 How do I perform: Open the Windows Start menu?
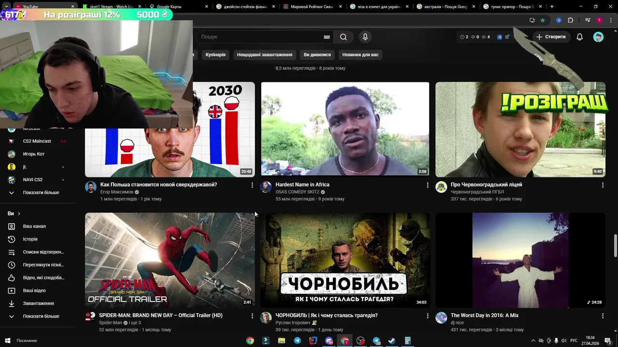(7, 341)
